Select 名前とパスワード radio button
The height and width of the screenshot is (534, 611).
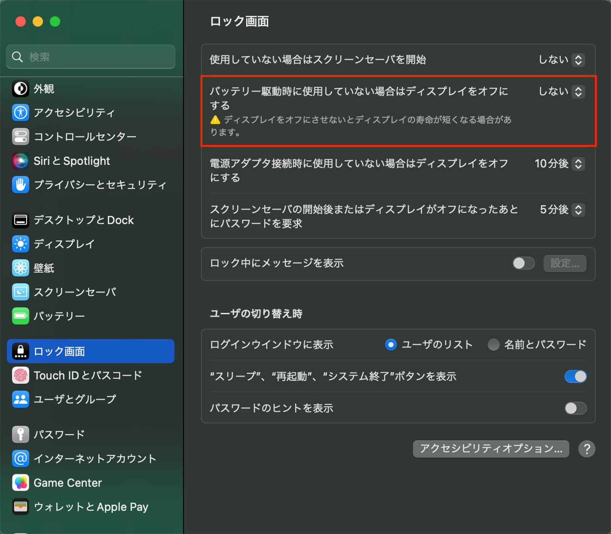pyautogui.click(x=493, y=345)
